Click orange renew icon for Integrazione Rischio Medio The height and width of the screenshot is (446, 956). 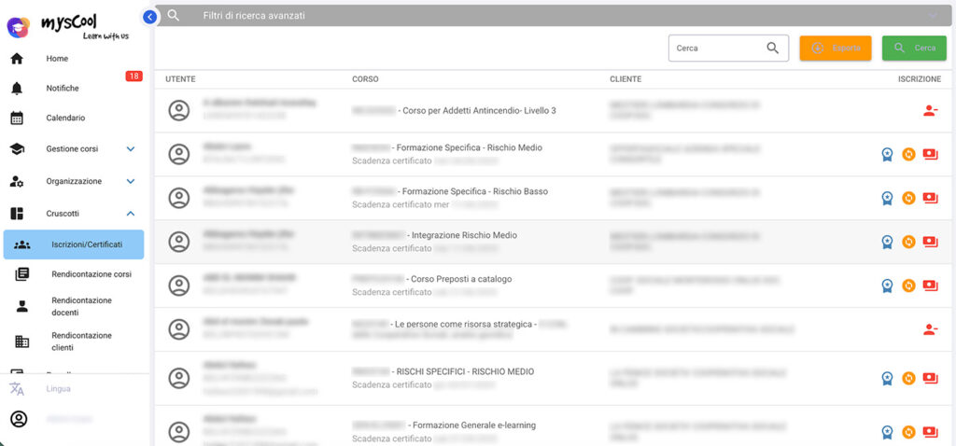pos(908,243)
